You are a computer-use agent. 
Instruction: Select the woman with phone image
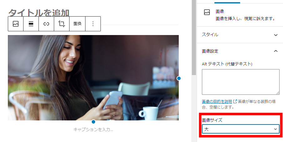click(x=93, y=78)
